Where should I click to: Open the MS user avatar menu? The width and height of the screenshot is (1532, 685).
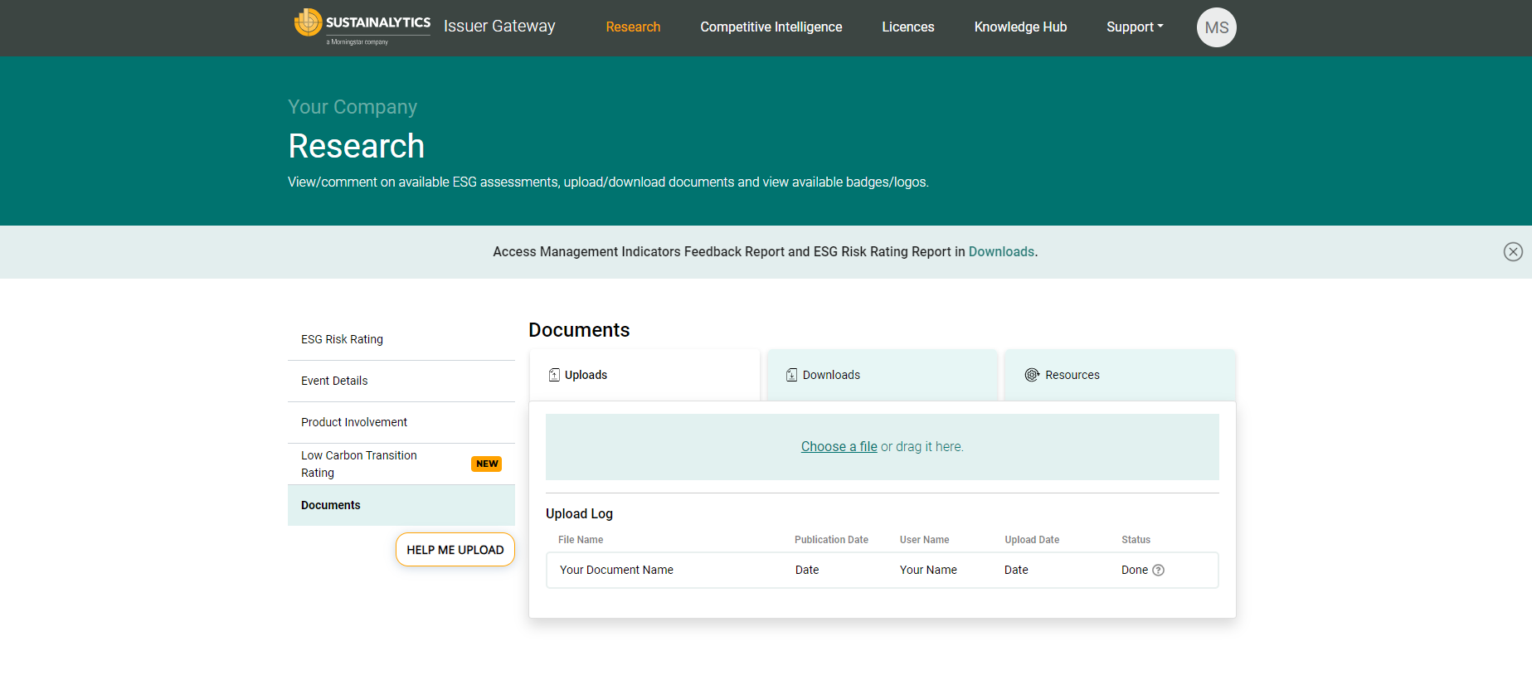(x=1216, y=27)
